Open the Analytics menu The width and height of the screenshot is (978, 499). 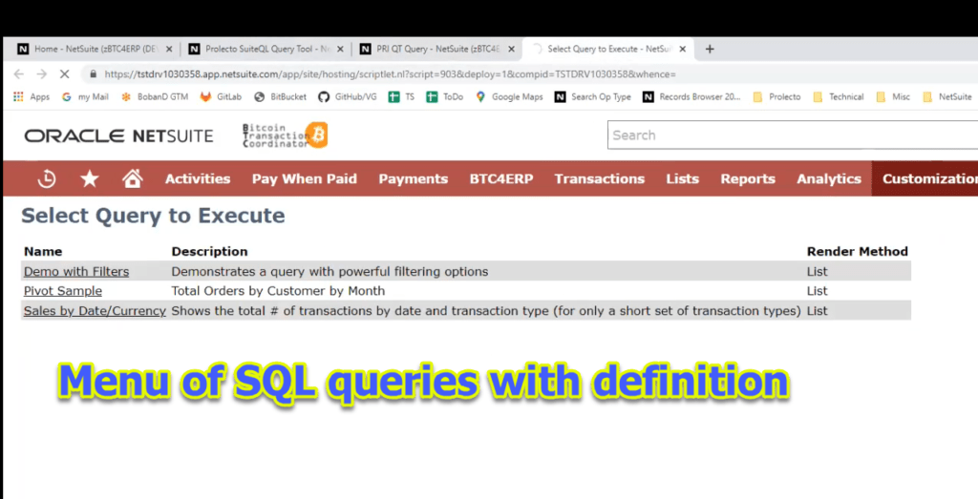pos(829,178)
